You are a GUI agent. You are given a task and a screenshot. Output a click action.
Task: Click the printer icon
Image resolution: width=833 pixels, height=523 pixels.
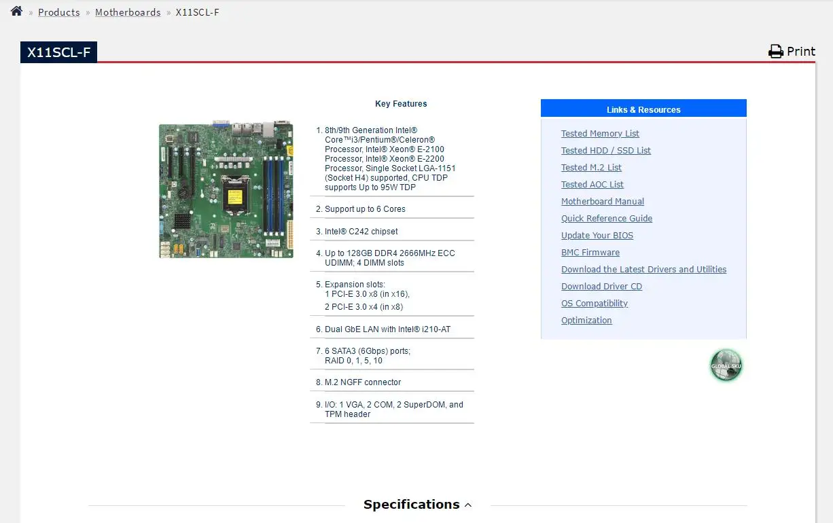pos(776,52)
